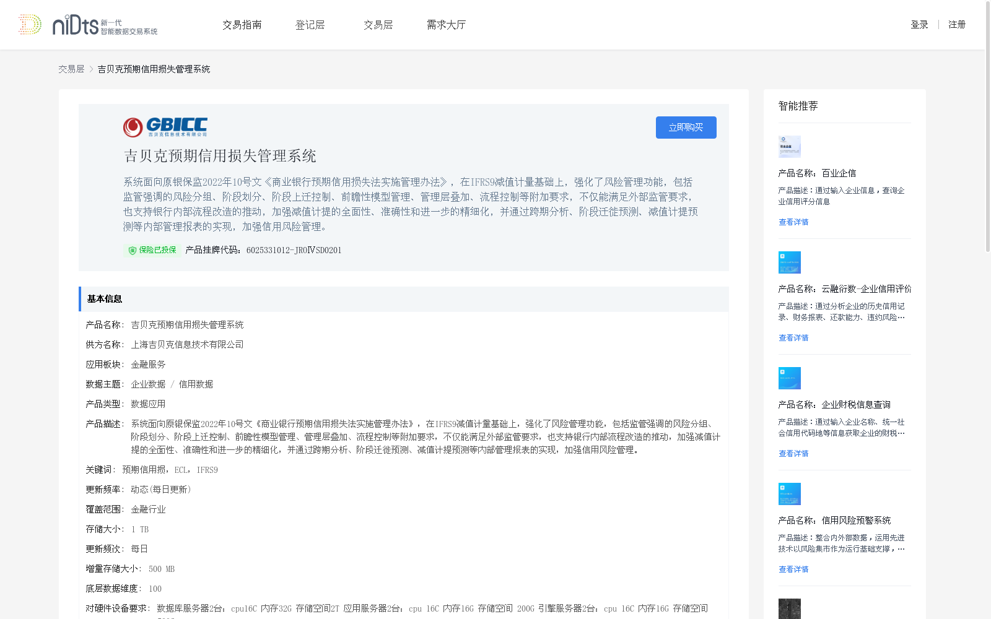Viewport: 991px width, 619px height.
Task: Click 查看详情 under 云融衍数
Action: [793, 338]
